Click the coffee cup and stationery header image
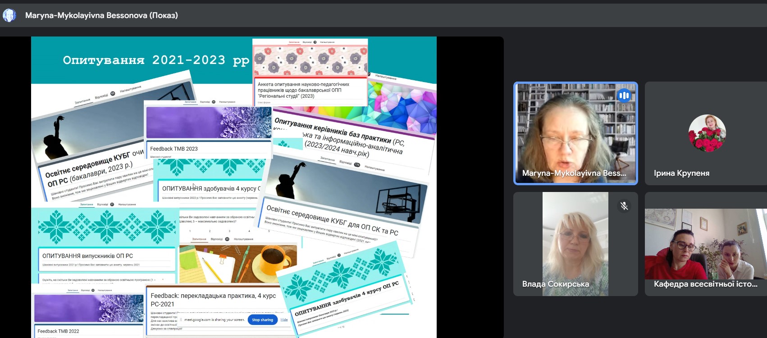The height and width of the screenshot is (338, 767). point(238,264)
